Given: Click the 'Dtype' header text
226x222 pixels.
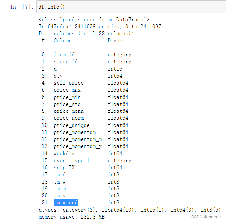Looking at the screenshot, I should 115,41.
